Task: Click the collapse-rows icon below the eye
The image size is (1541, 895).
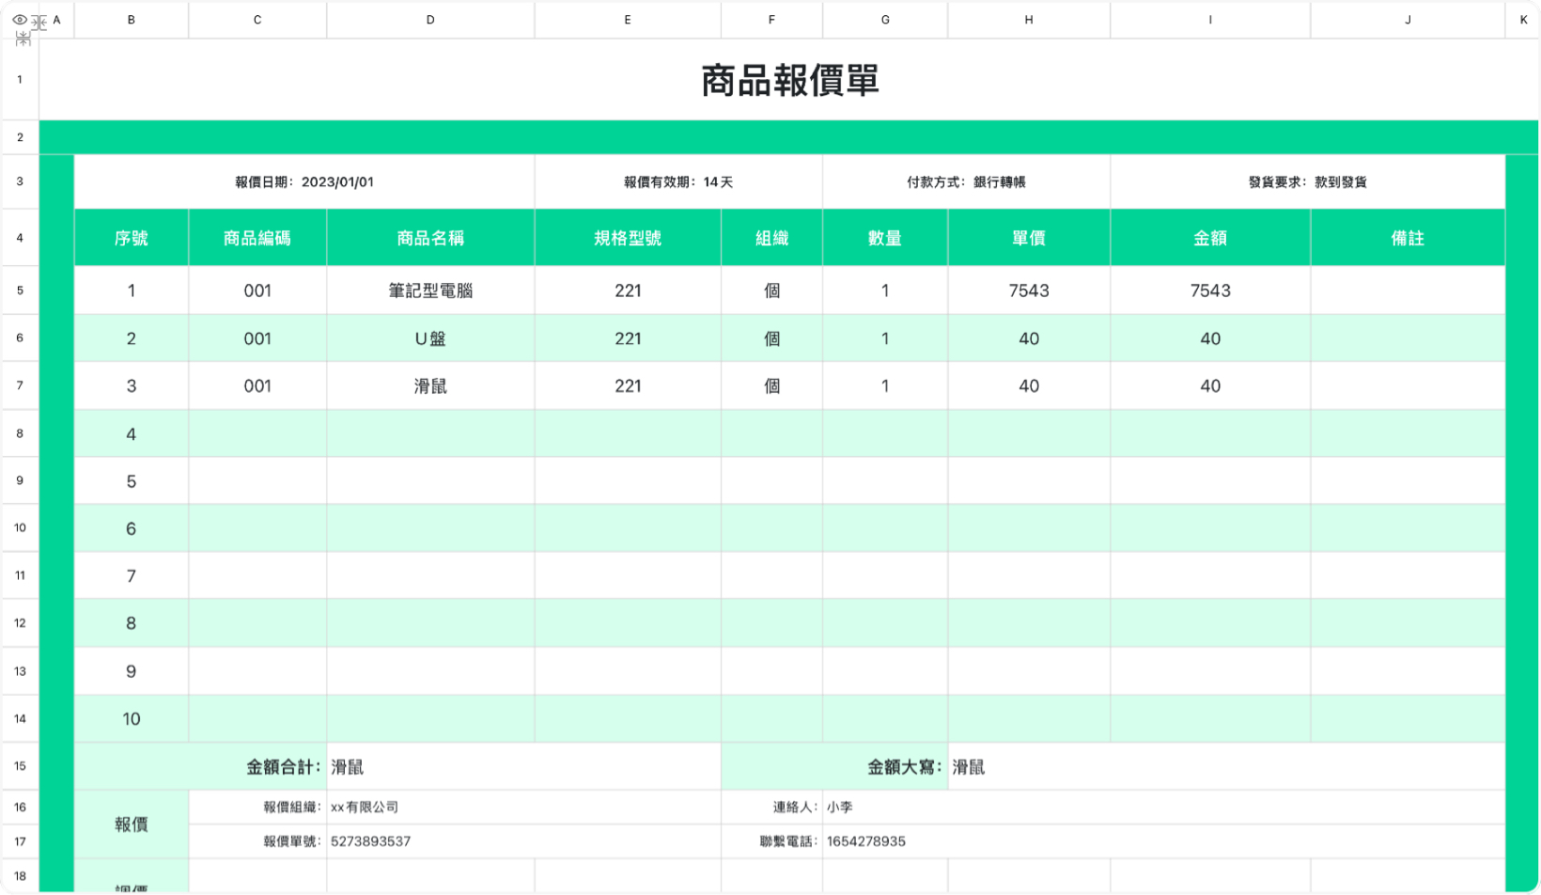Action: (x=23, y=39)
